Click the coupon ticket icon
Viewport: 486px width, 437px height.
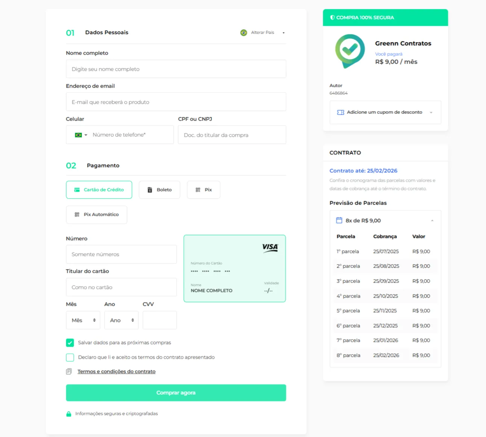coord(341,112)
